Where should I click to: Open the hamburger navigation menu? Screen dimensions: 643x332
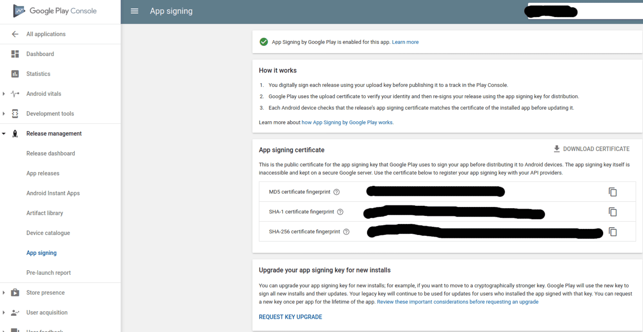tap(134, 11)
